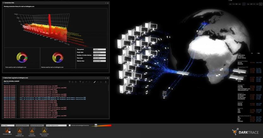Viewport: 263px width, 138px height.
Task: Select All devices filter in right panel
Action: 241,57
